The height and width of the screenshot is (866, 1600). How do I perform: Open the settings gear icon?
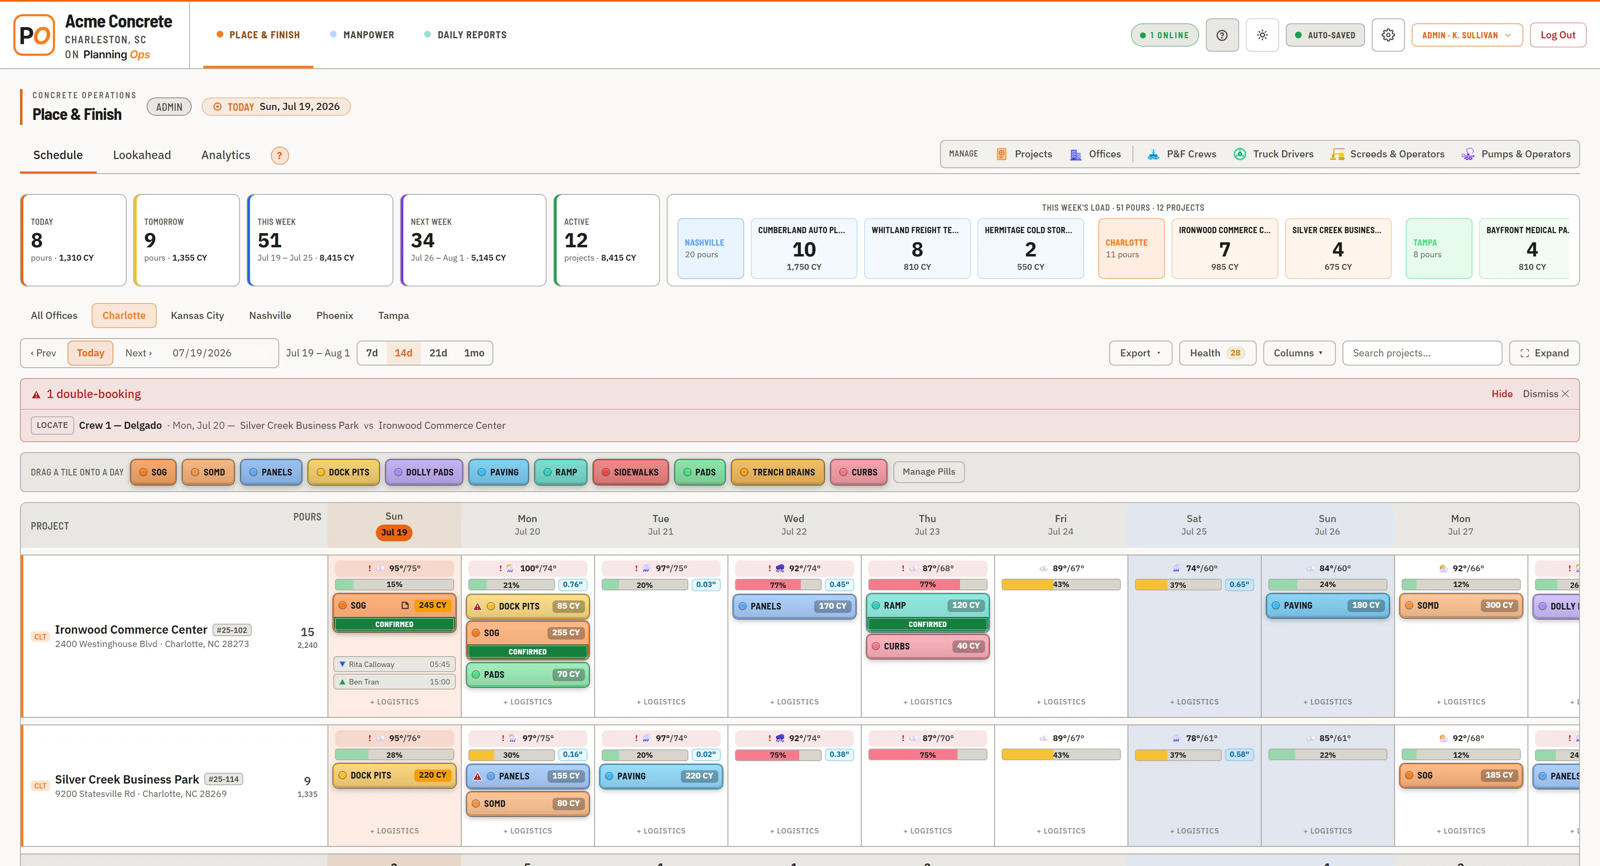pos(1388,35)
